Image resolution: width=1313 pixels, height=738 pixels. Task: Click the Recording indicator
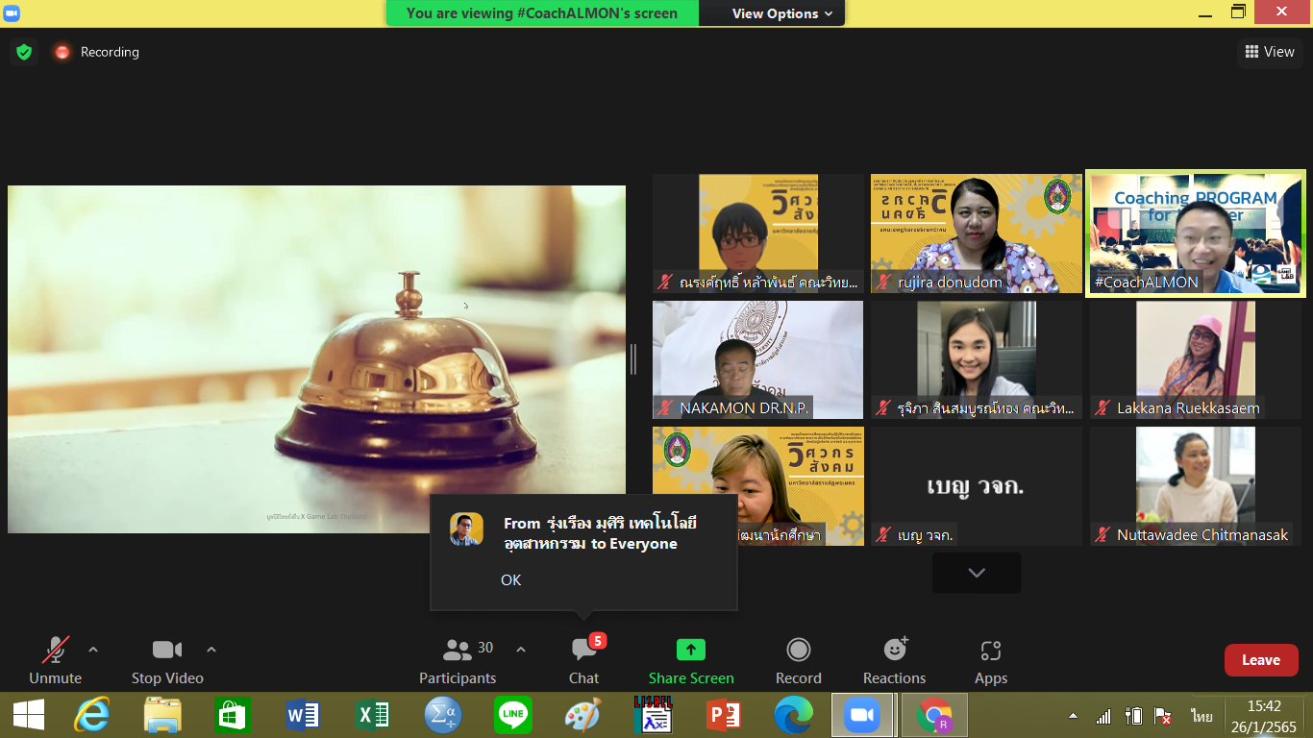[x=97, y=52]
